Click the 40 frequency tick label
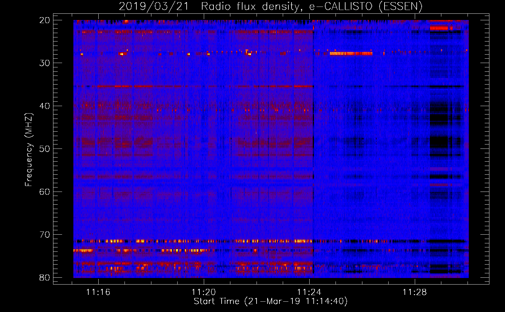505x312 pixels. click(x=45, y=106)
